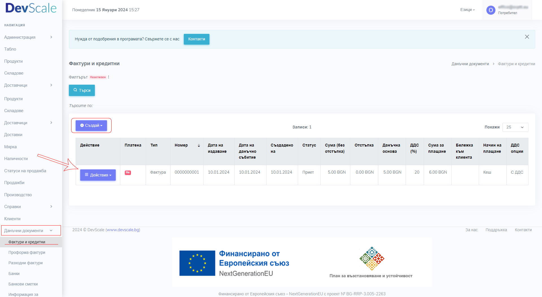Click the ДДС percent value 20
The width and height of the screenshot is (542, 297).
click(417, 172)
